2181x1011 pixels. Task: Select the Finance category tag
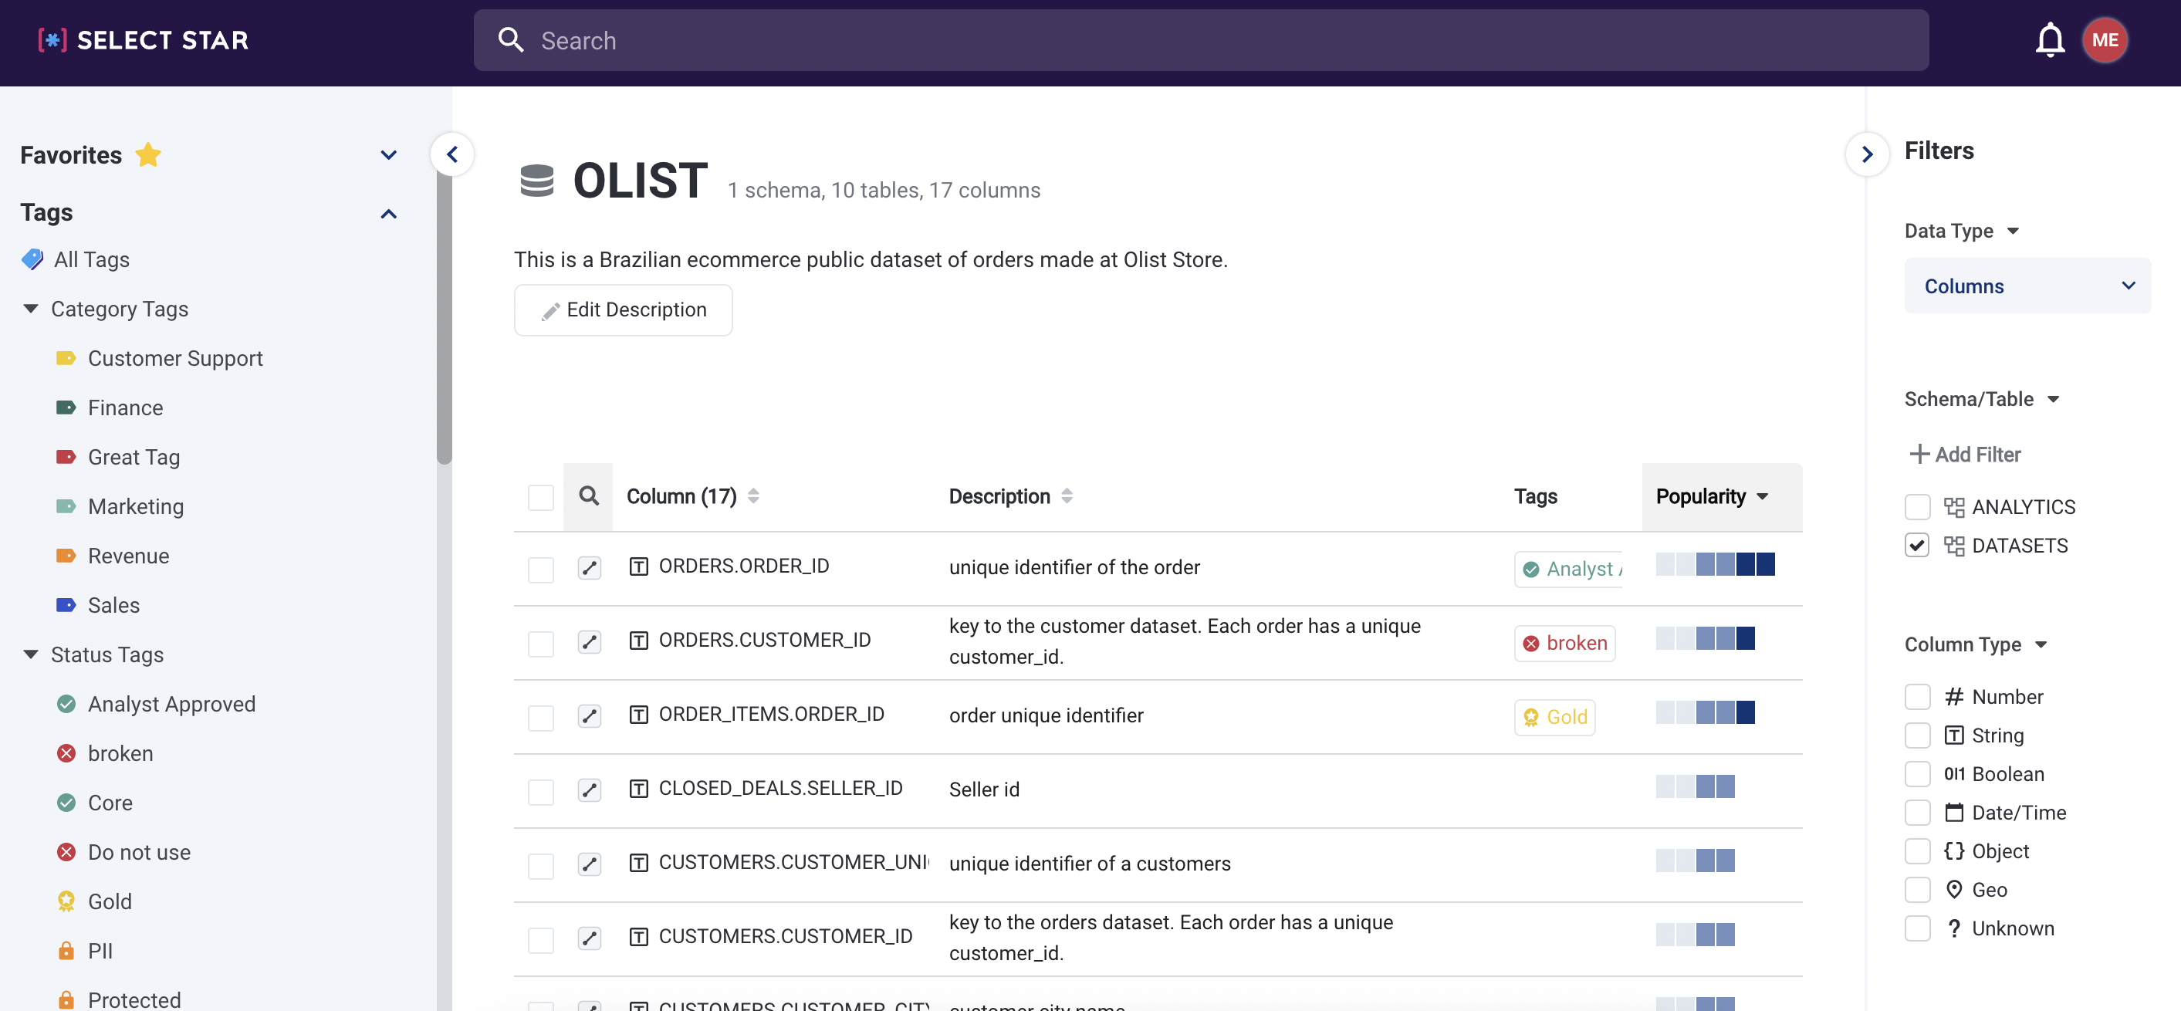coord(125,408)
